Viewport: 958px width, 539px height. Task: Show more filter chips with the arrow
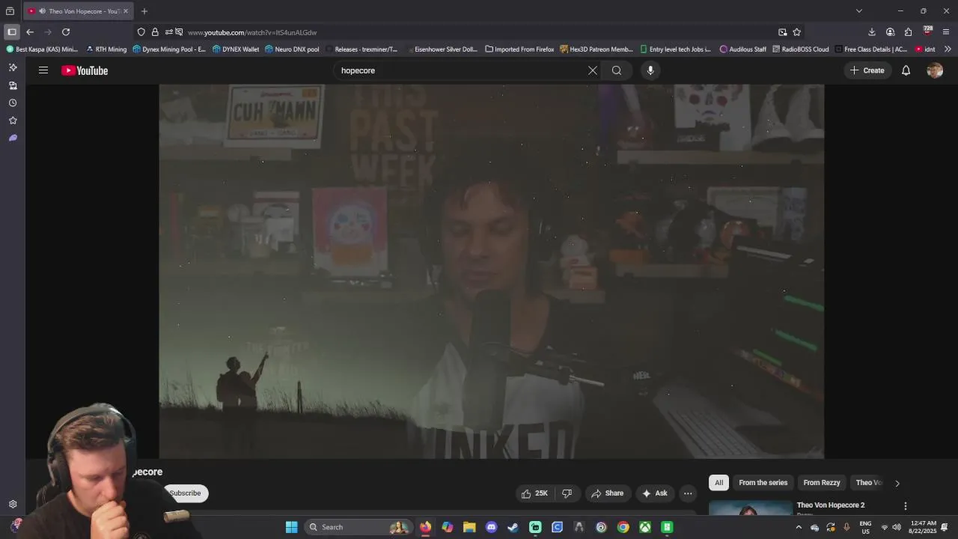pyautogui.click(x=897, y=483)
